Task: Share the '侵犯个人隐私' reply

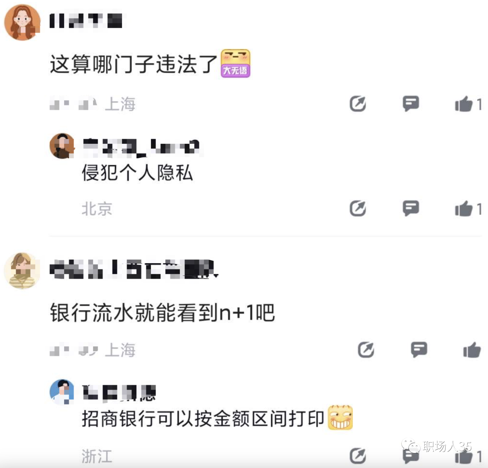Action: 357,208
